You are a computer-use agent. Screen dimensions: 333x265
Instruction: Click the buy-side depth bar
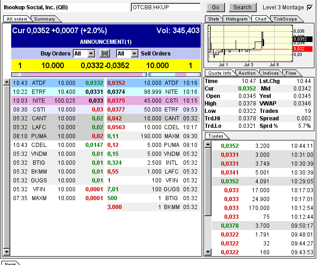coord(79,74)
